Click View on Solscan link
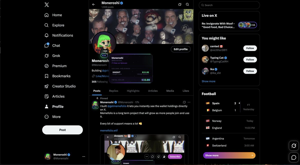The width and height of the screenshot is (300, 165). pos(119,63)
